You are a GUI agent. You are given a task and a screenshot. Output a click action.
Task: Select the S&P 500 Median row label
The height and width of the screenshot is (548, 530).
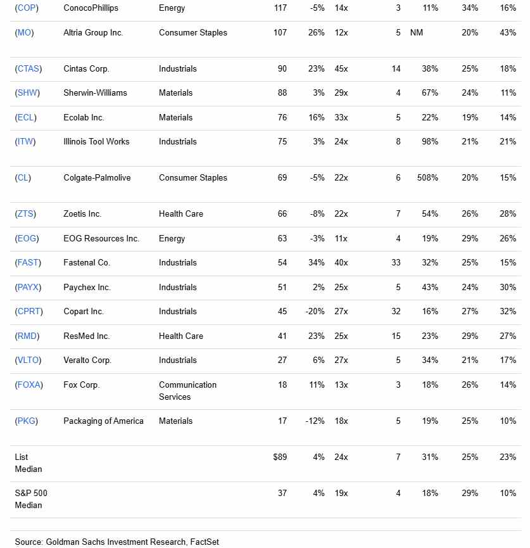(31, 499)
